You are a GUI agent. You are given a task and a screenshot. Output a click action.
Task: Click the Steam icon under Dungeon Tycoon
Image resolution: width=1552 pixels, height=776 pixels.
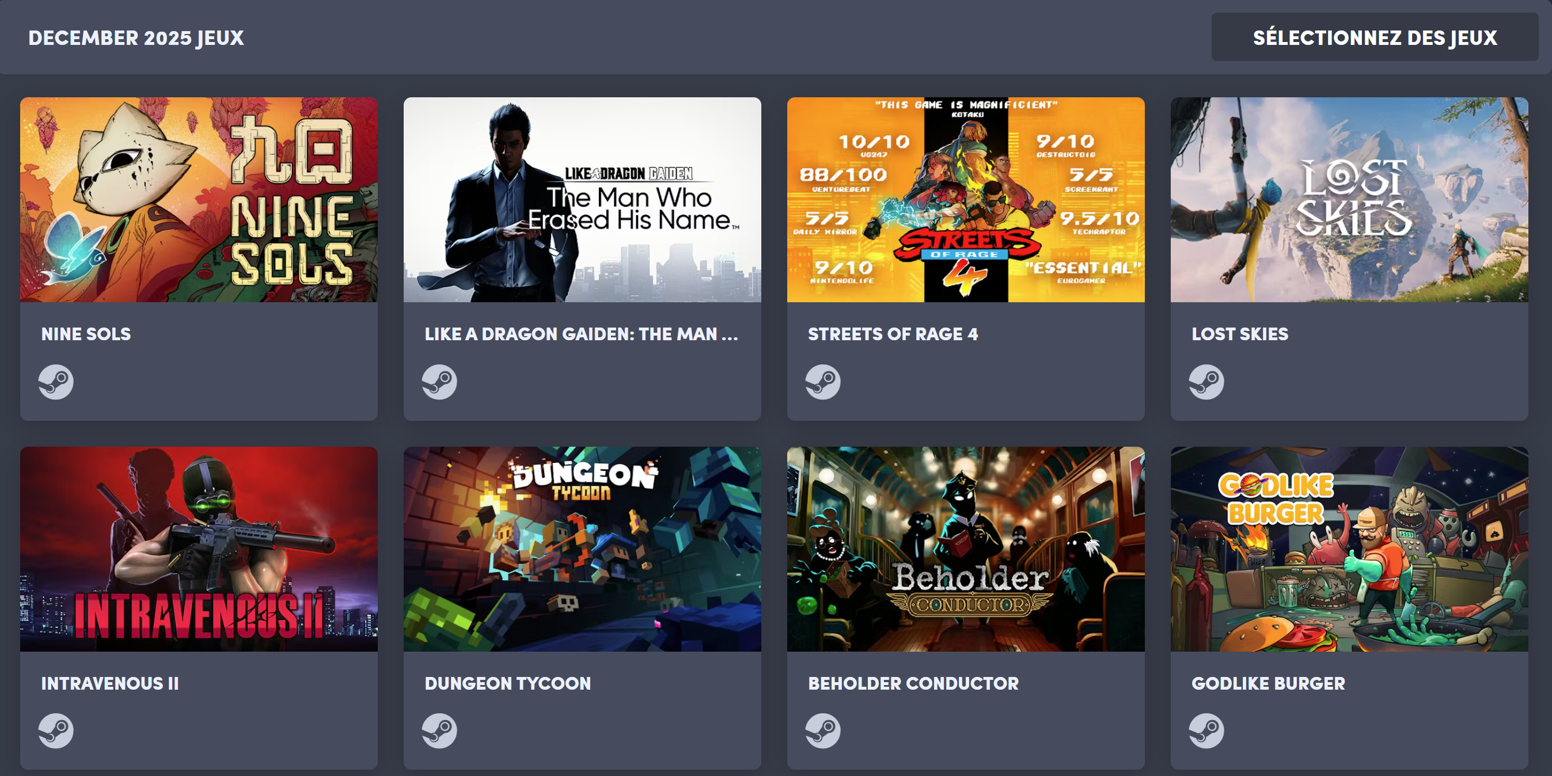(x=439, y=731)
